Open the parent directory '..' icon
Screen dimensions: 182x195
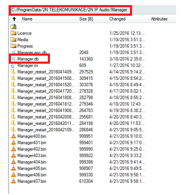point(14,26)
